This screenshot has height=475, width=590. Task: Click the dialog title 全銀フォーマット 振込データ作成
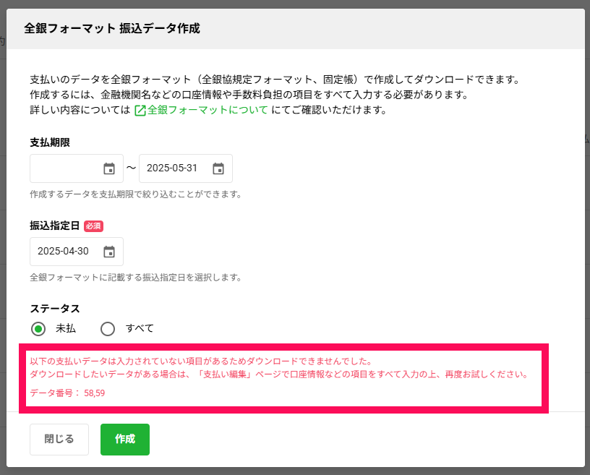tap(112, 28)
